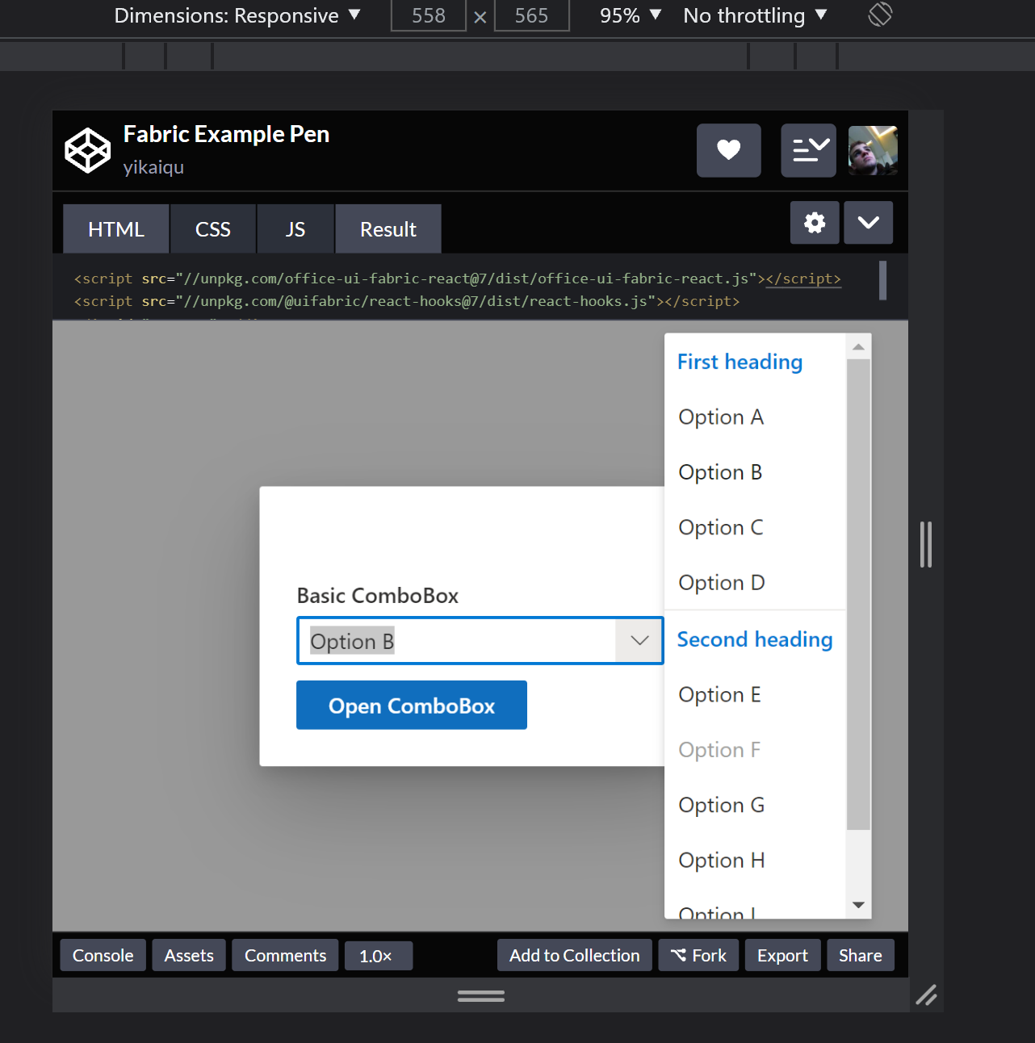Screen dimensions: 1035x1043
Task: Collapse the code editor with the chevron
Action: click(x=868, y=222)
